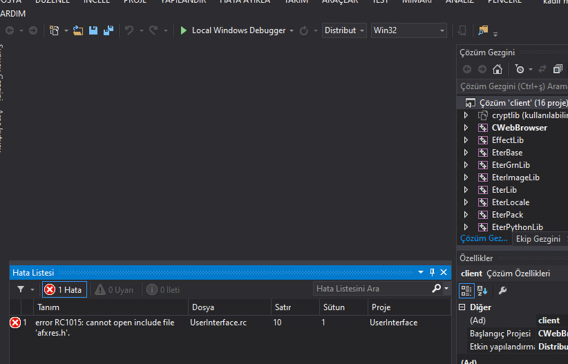Start the Local Windows Debugger
This screenshot has width=568, height=364.
click(x=233, y=31)
